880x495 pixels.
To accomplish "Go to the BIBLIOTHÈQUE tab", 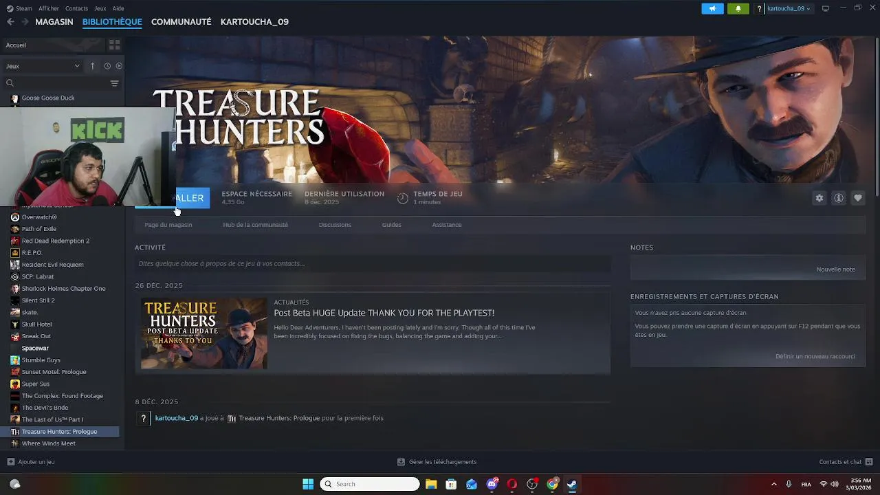I will pos(112,22).
